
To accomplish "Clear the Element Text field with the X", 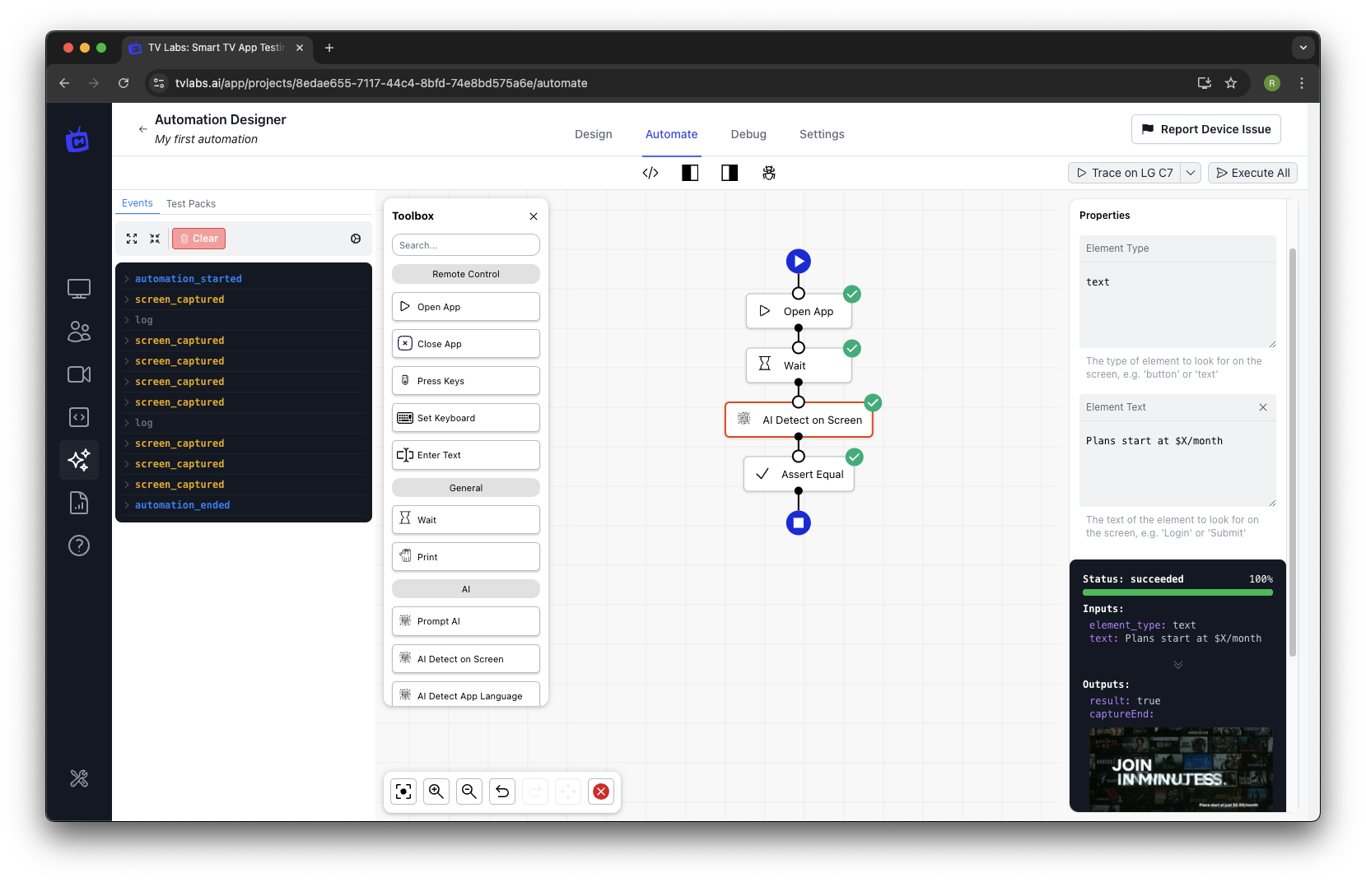I will [1263, 407].
